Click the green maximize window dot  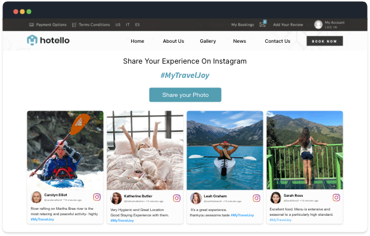pos(29,11)
